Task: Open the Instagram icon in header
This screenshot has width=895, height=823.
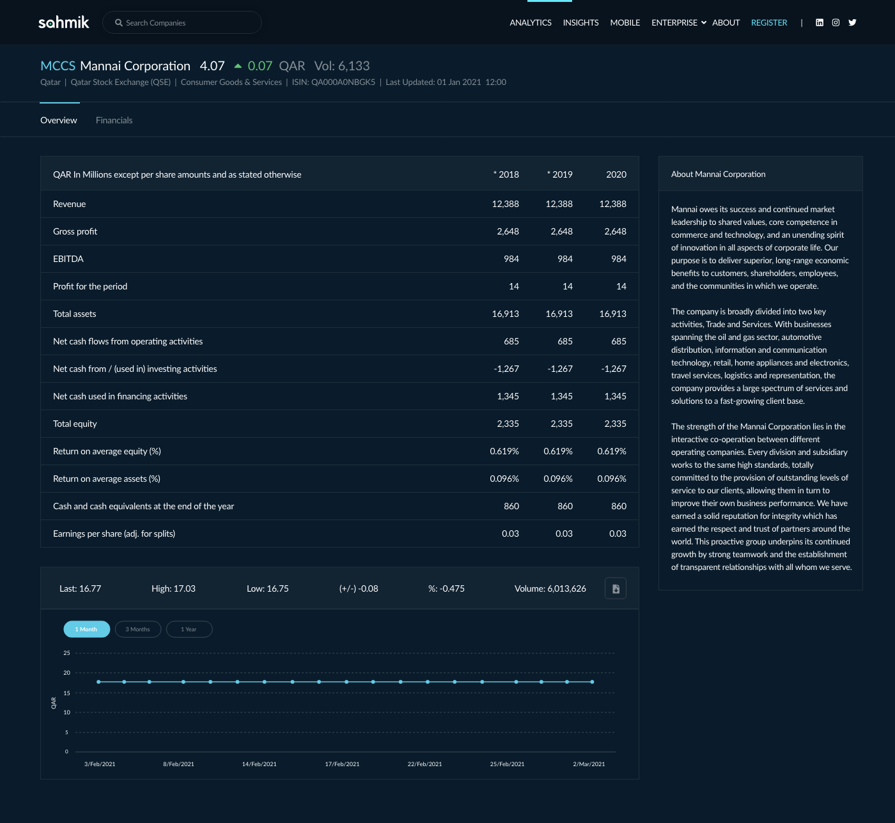Action: coord(836,22)
